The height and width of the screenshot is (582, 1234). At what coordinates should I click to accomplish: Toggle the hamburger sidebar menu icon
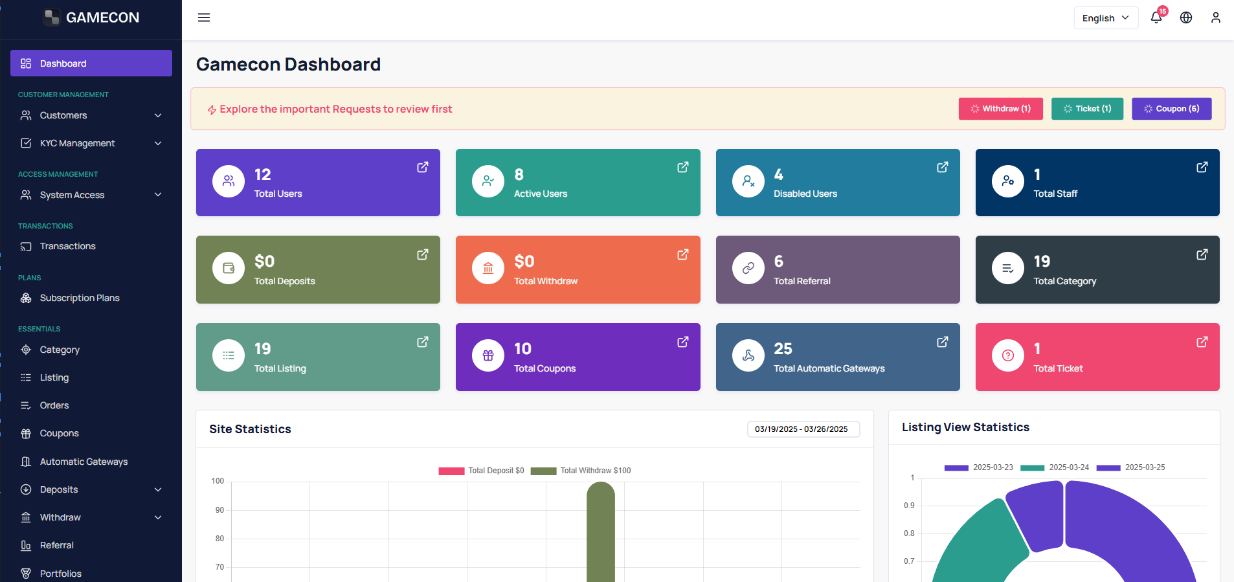[204, 17]
